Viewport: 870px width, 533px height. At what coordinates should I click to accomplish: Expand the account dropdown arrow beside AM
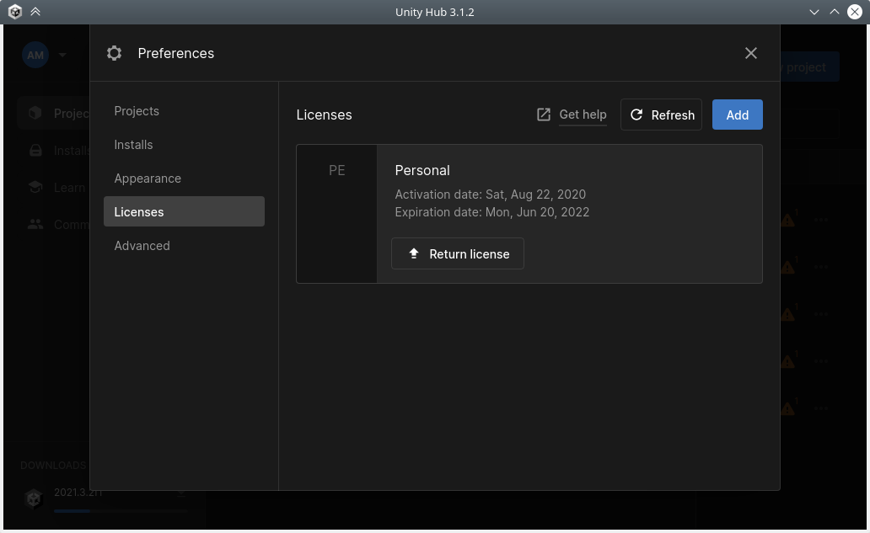(x=62, y=56)
